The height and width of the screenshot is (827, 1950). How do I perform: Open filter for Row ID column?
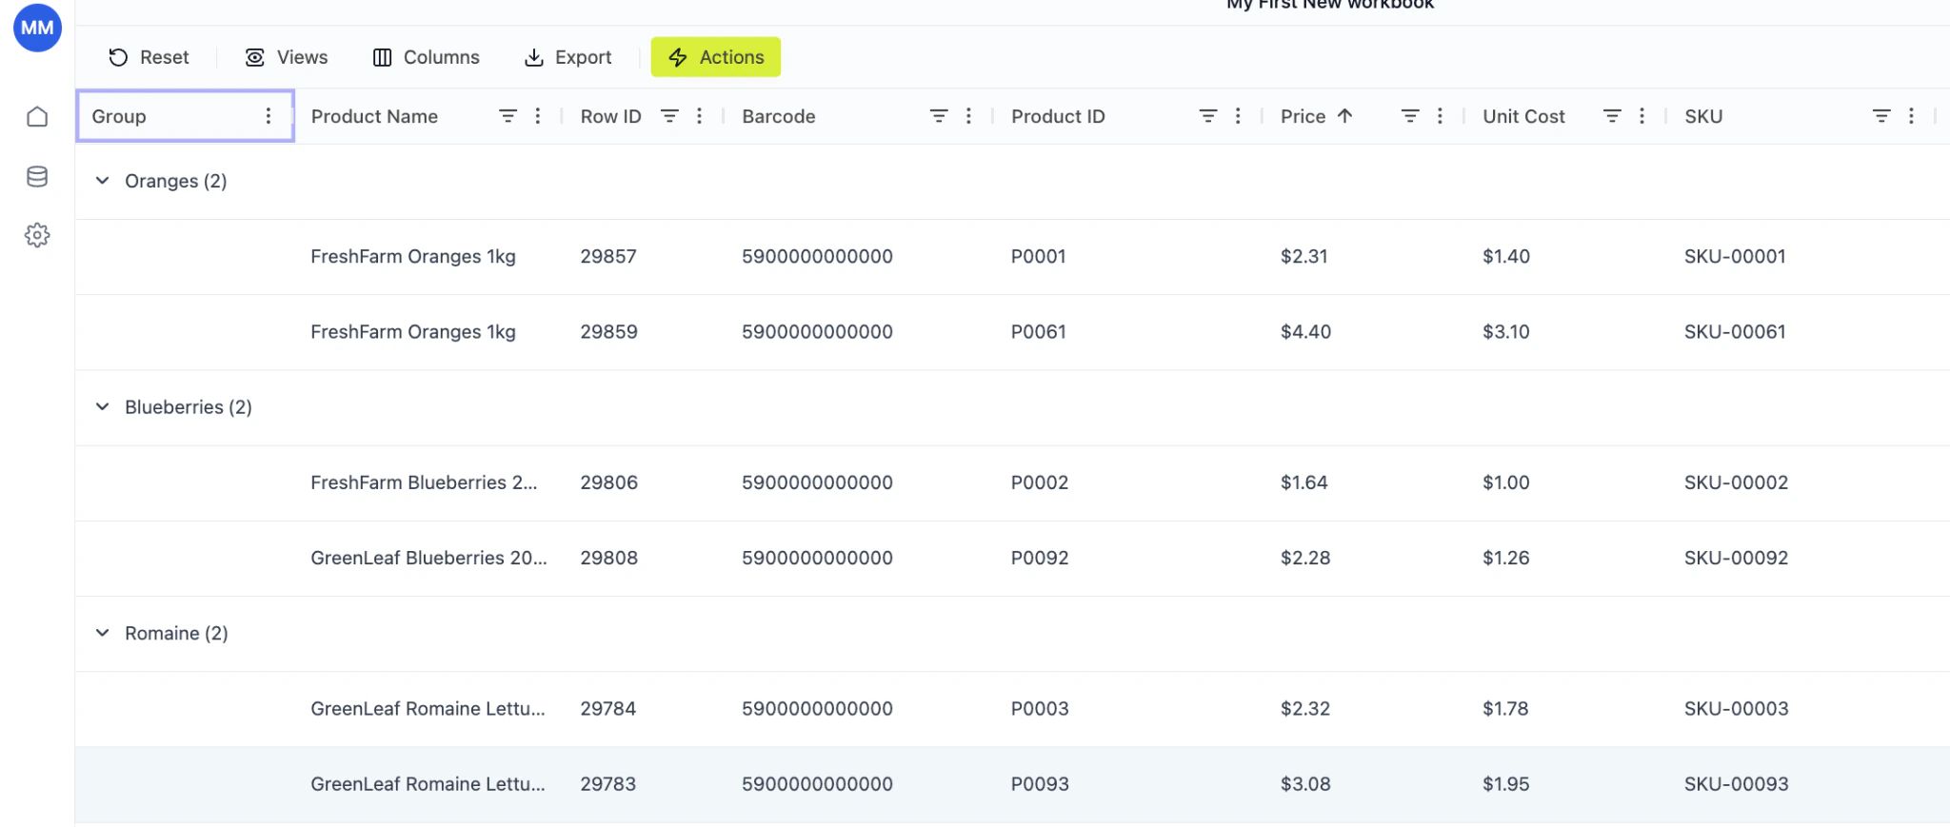click(x=669, y=116)
